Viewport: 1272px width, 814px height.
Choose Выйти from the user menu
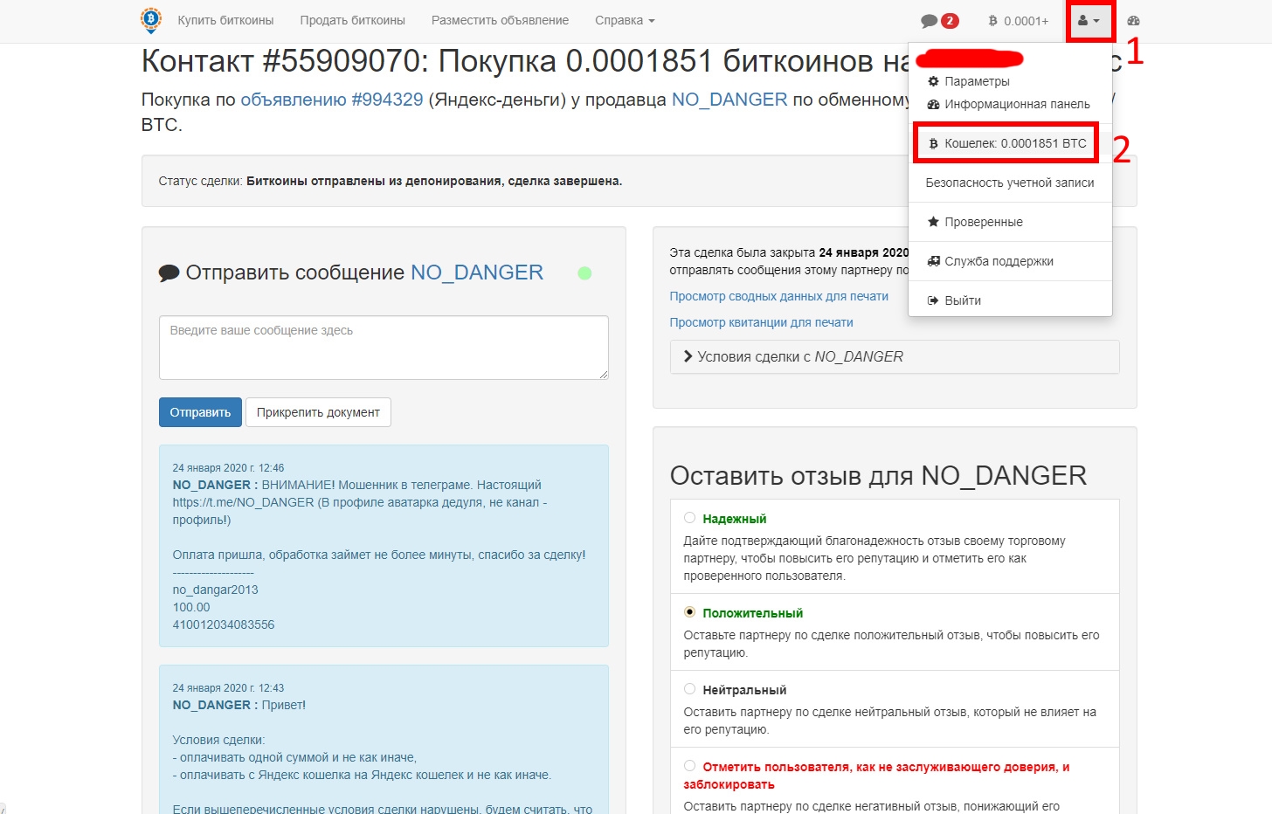[x=962, y=300]
